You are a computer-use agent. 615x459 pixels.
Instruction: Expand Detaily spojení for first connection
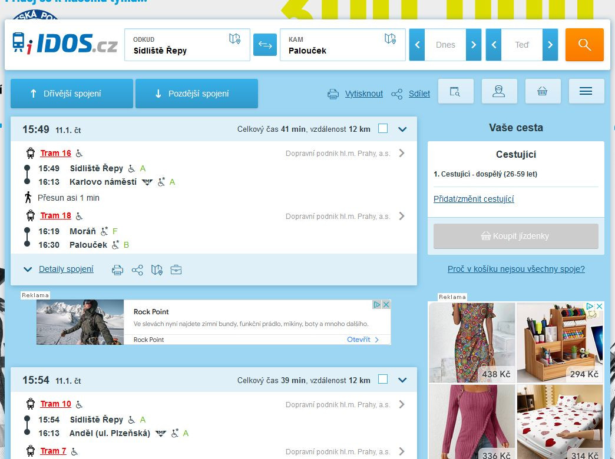(x=65, y=270)
